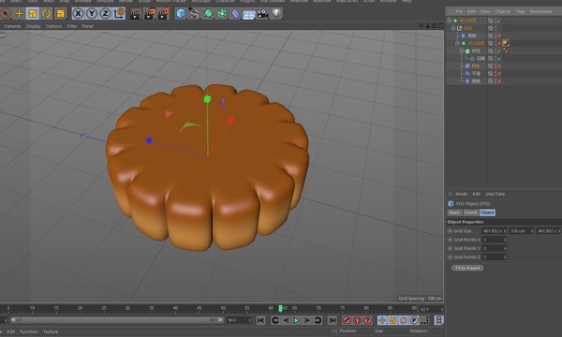Open the viewport Cameras menu
The image size is (562, 337).
tap(12, 26)
